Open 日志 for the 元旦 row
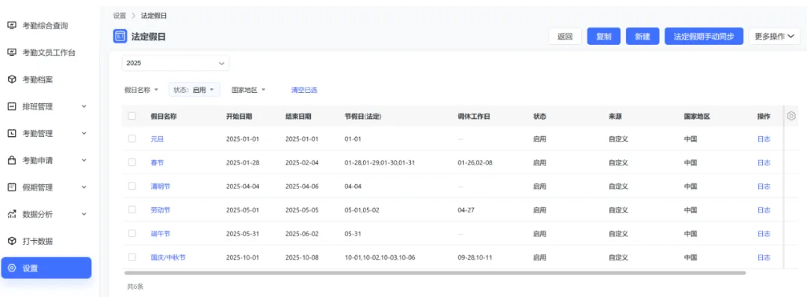807x297 pixels. 764,139
